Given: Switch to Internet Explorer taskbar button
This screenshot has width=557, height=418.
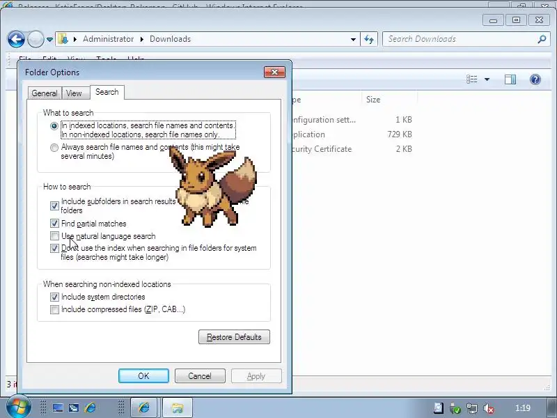Looking at the screenshot, I should tap(144, 408).
